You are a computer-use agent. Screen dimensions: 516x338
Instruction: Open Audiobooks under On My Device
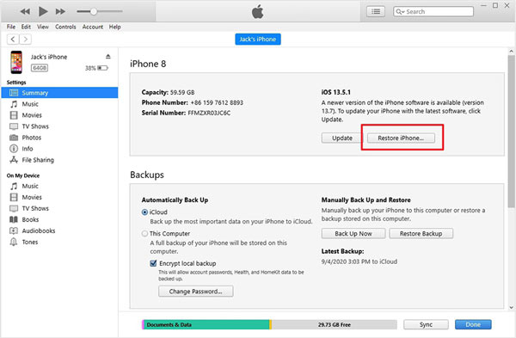tap(38, 230)
